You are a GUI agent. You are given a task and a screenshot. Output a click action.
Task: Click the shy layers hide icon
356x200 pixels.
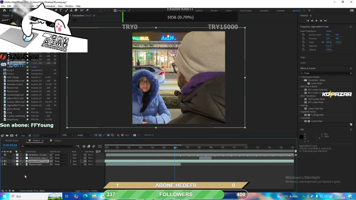click(x=84, y=146)
